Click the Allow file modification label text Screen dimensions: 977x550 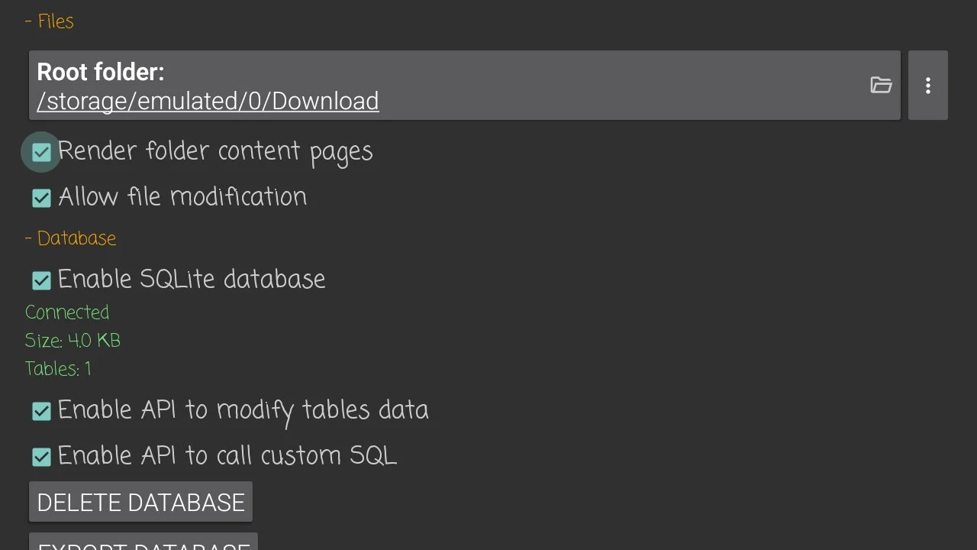point(182,197)
